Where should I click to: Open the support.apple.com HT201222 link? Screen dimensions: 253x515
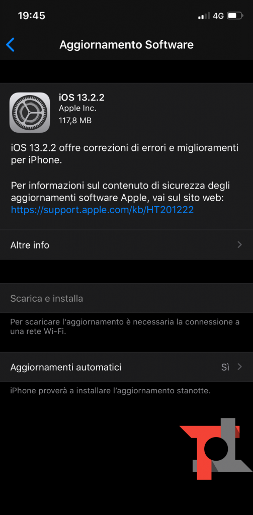[102, 210]
